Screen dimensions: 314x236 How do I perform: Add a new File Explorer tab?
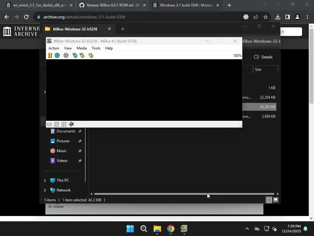pyautogui.click(x=123, y=29)
